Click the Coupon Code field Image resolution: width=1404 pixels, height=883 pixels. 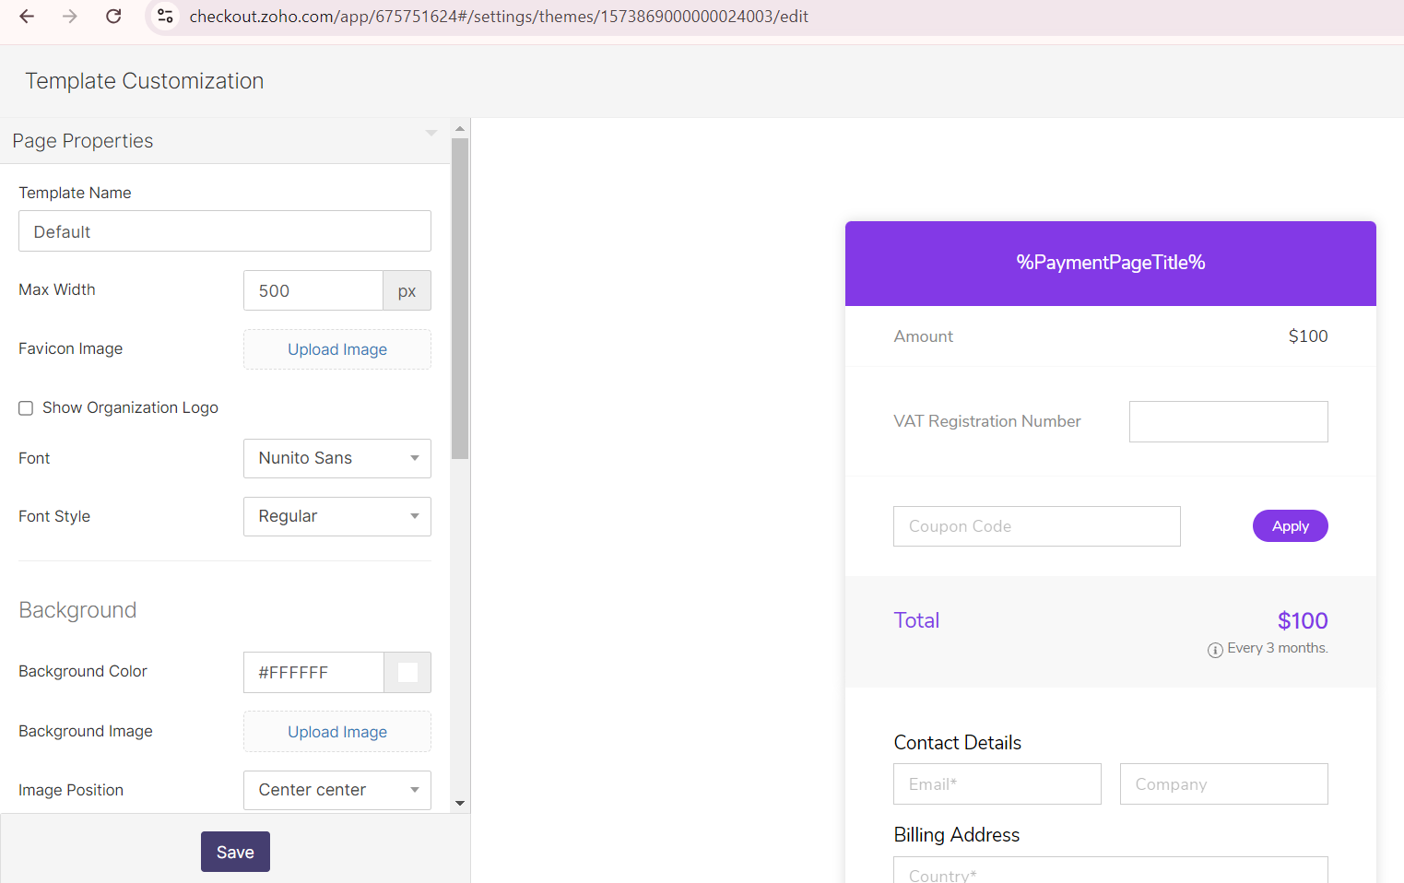(x=1036, y=526)
